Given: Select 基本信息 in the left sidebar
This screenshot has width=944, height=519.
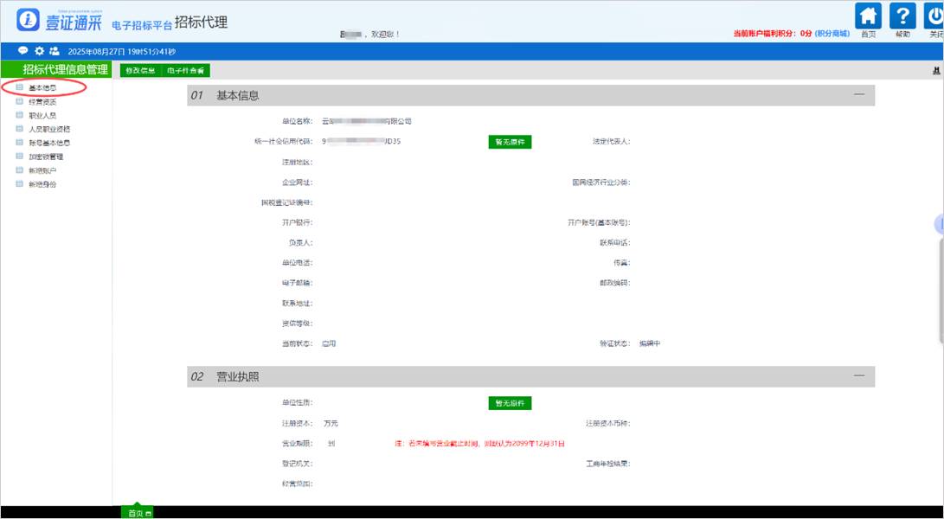Looking at the screenshot, I should pos(43,87).
